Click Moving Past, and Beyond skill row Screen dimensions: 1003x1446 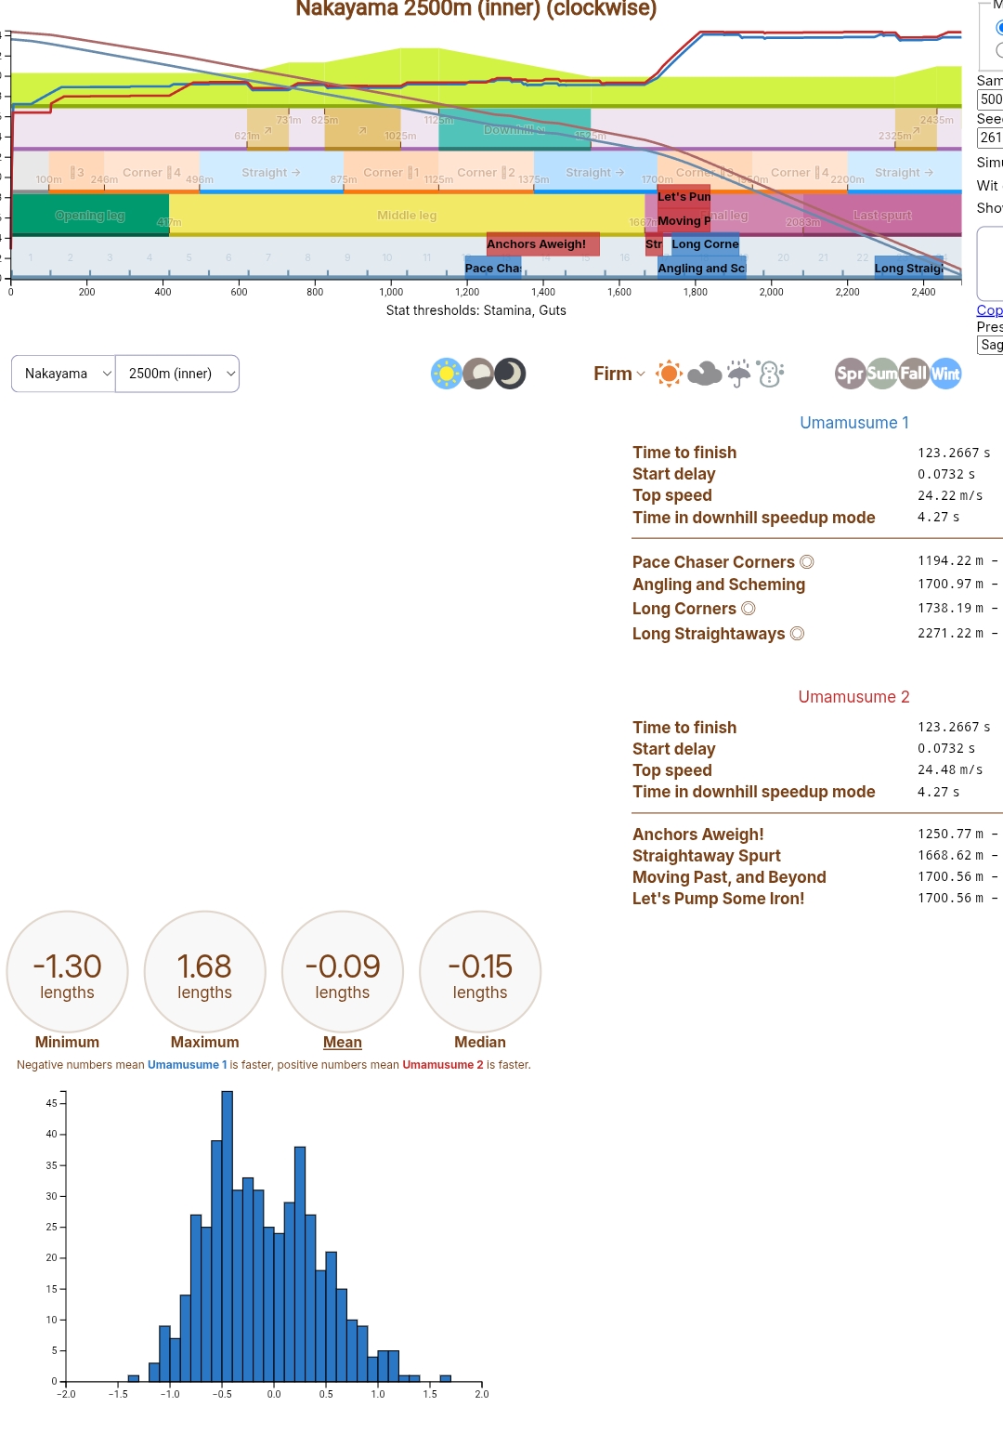pyautogui.click(x=817, y=877)
